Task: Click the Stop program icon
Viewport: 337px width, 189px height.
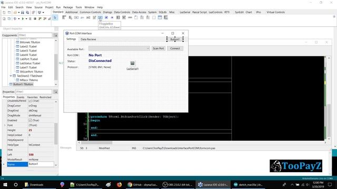Action: tap(35, 19)
